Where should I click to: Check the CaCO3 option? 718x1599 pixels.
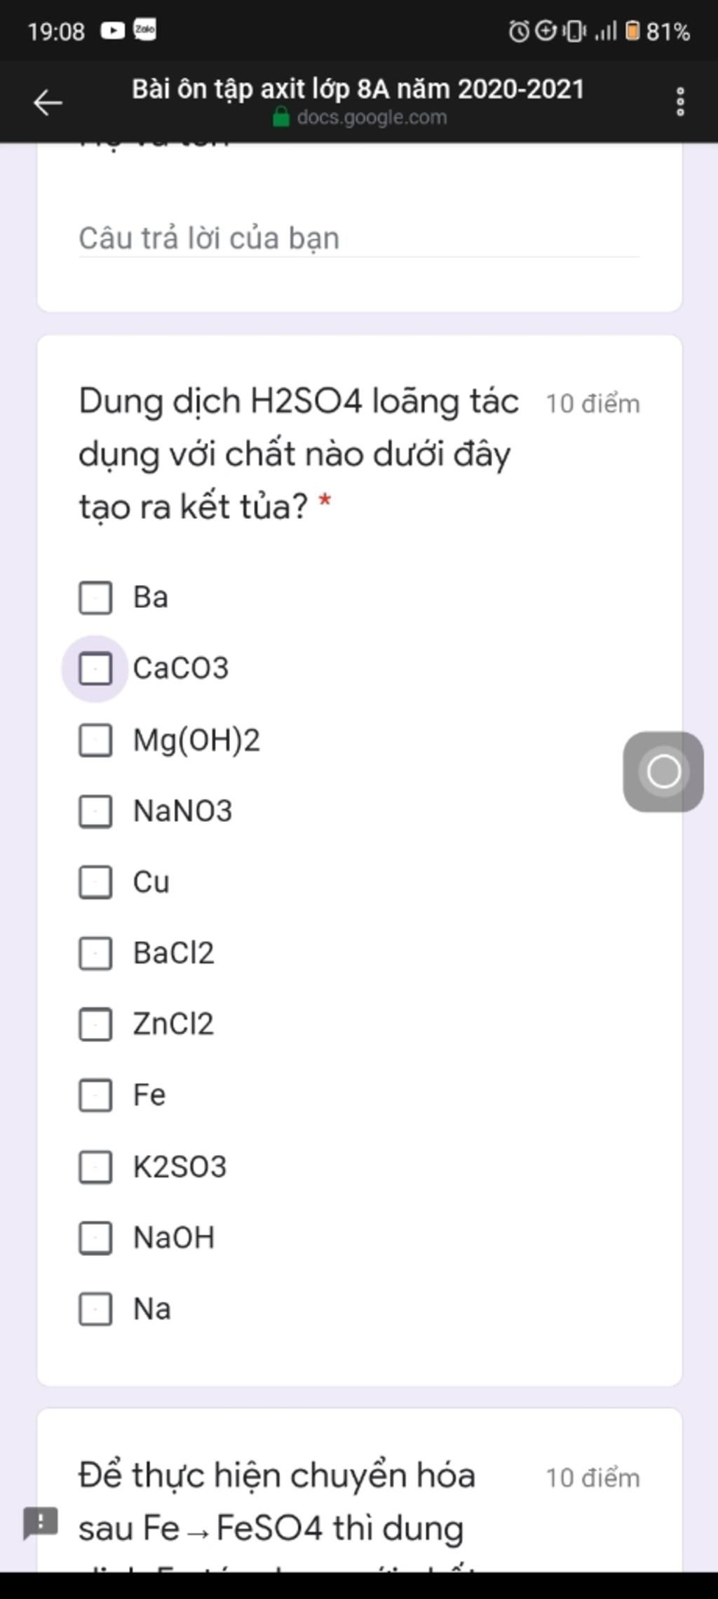[95, 668]
